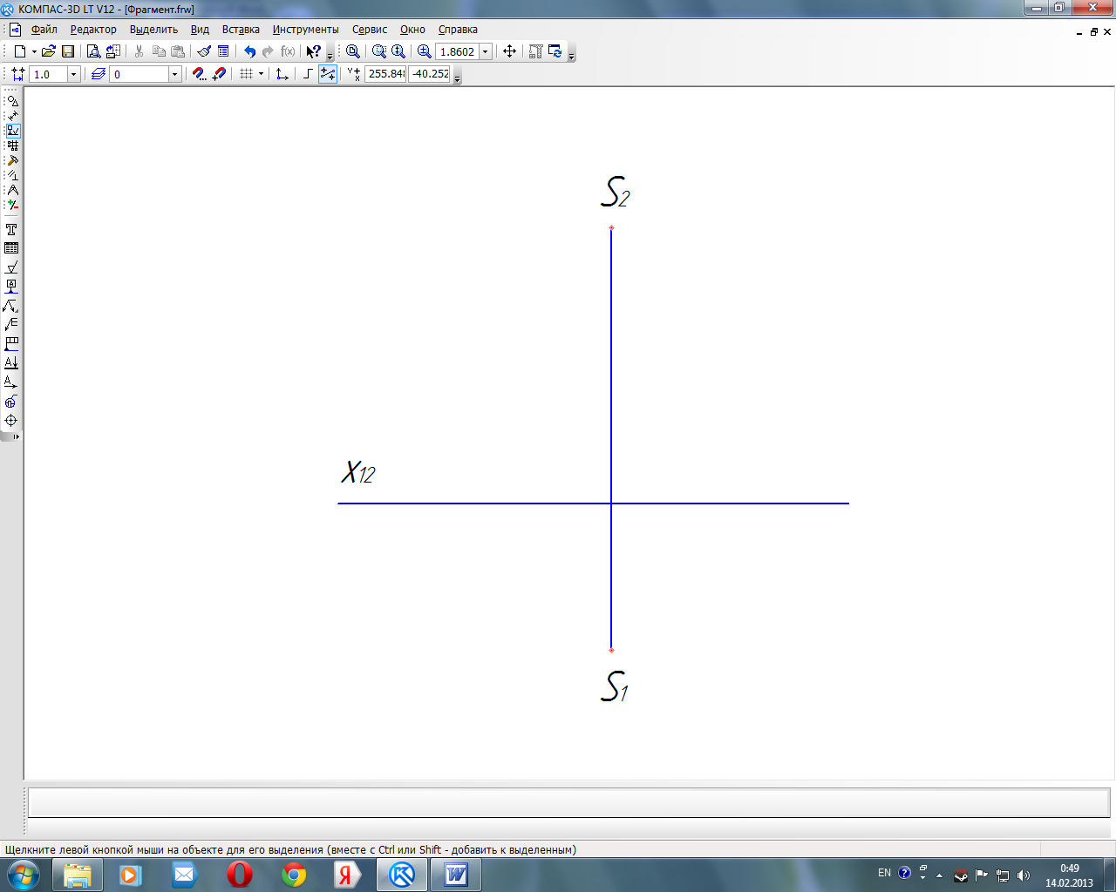Click the Undo arrow icon

[250, 51]
